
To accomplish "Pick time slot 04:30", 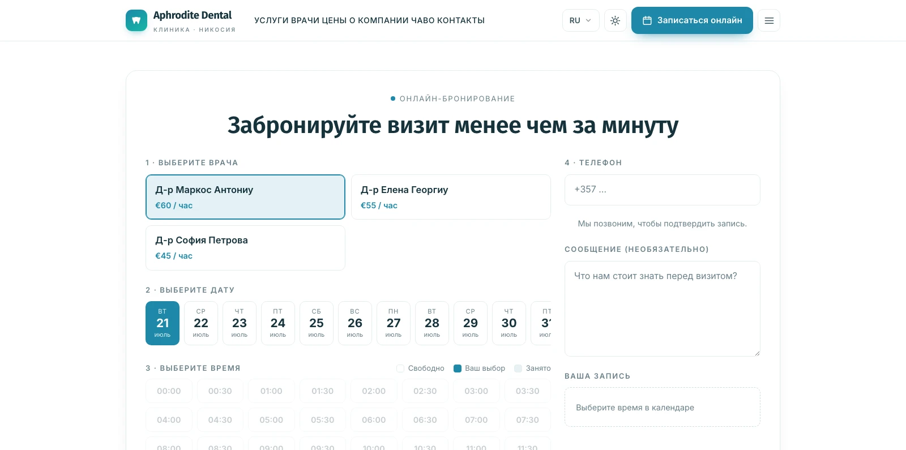I will [220, 420].
